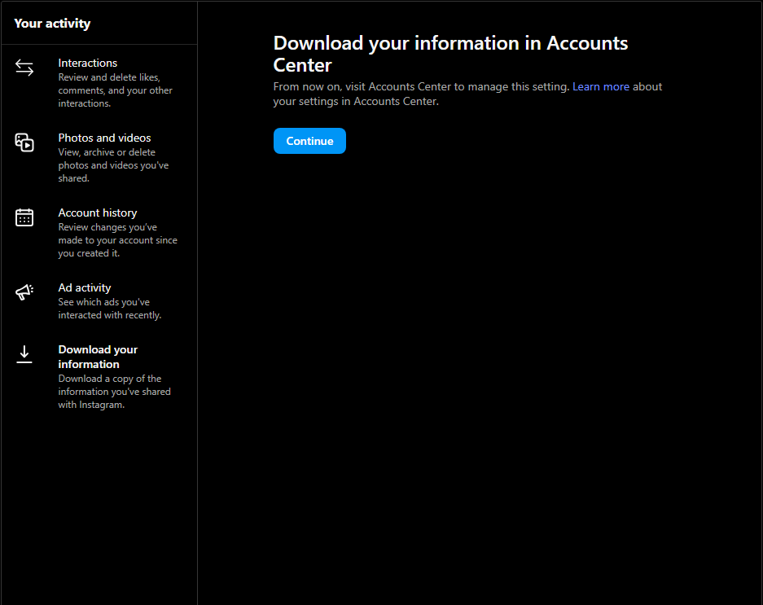Click "View, archive or delete" description text
The height and width of the screenshot is (605, 763).
113,165
